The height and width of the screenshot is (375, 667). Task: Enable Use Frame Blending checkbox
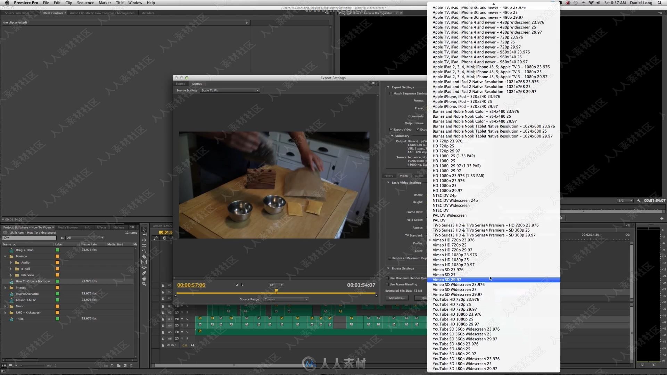pos(387,284)
